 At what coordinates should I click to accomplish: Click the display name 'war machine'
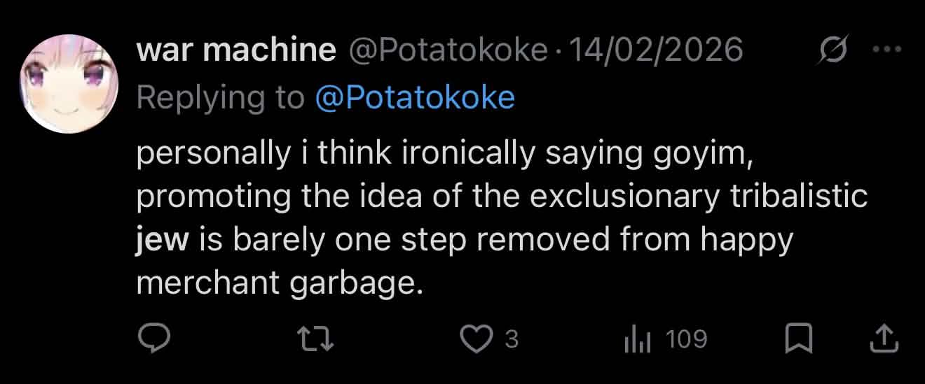point(236,50)
